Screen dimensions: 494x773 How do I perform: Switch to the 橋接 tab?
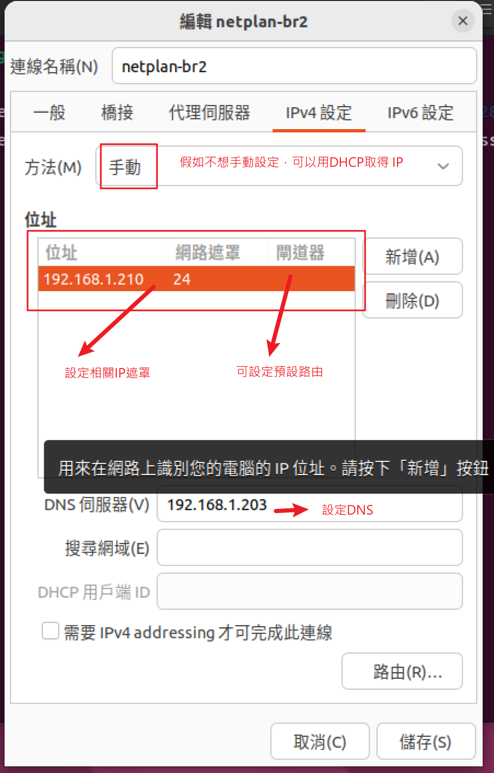point(117,112)
